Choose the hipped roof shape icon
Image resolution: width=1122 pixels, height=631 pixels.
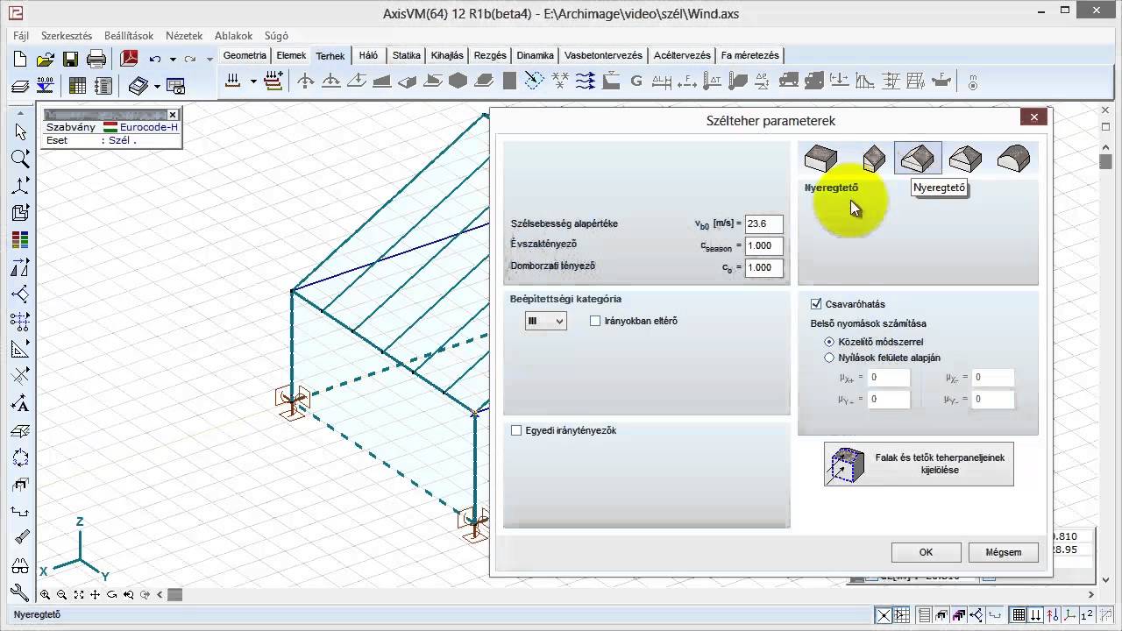(966, 159)
